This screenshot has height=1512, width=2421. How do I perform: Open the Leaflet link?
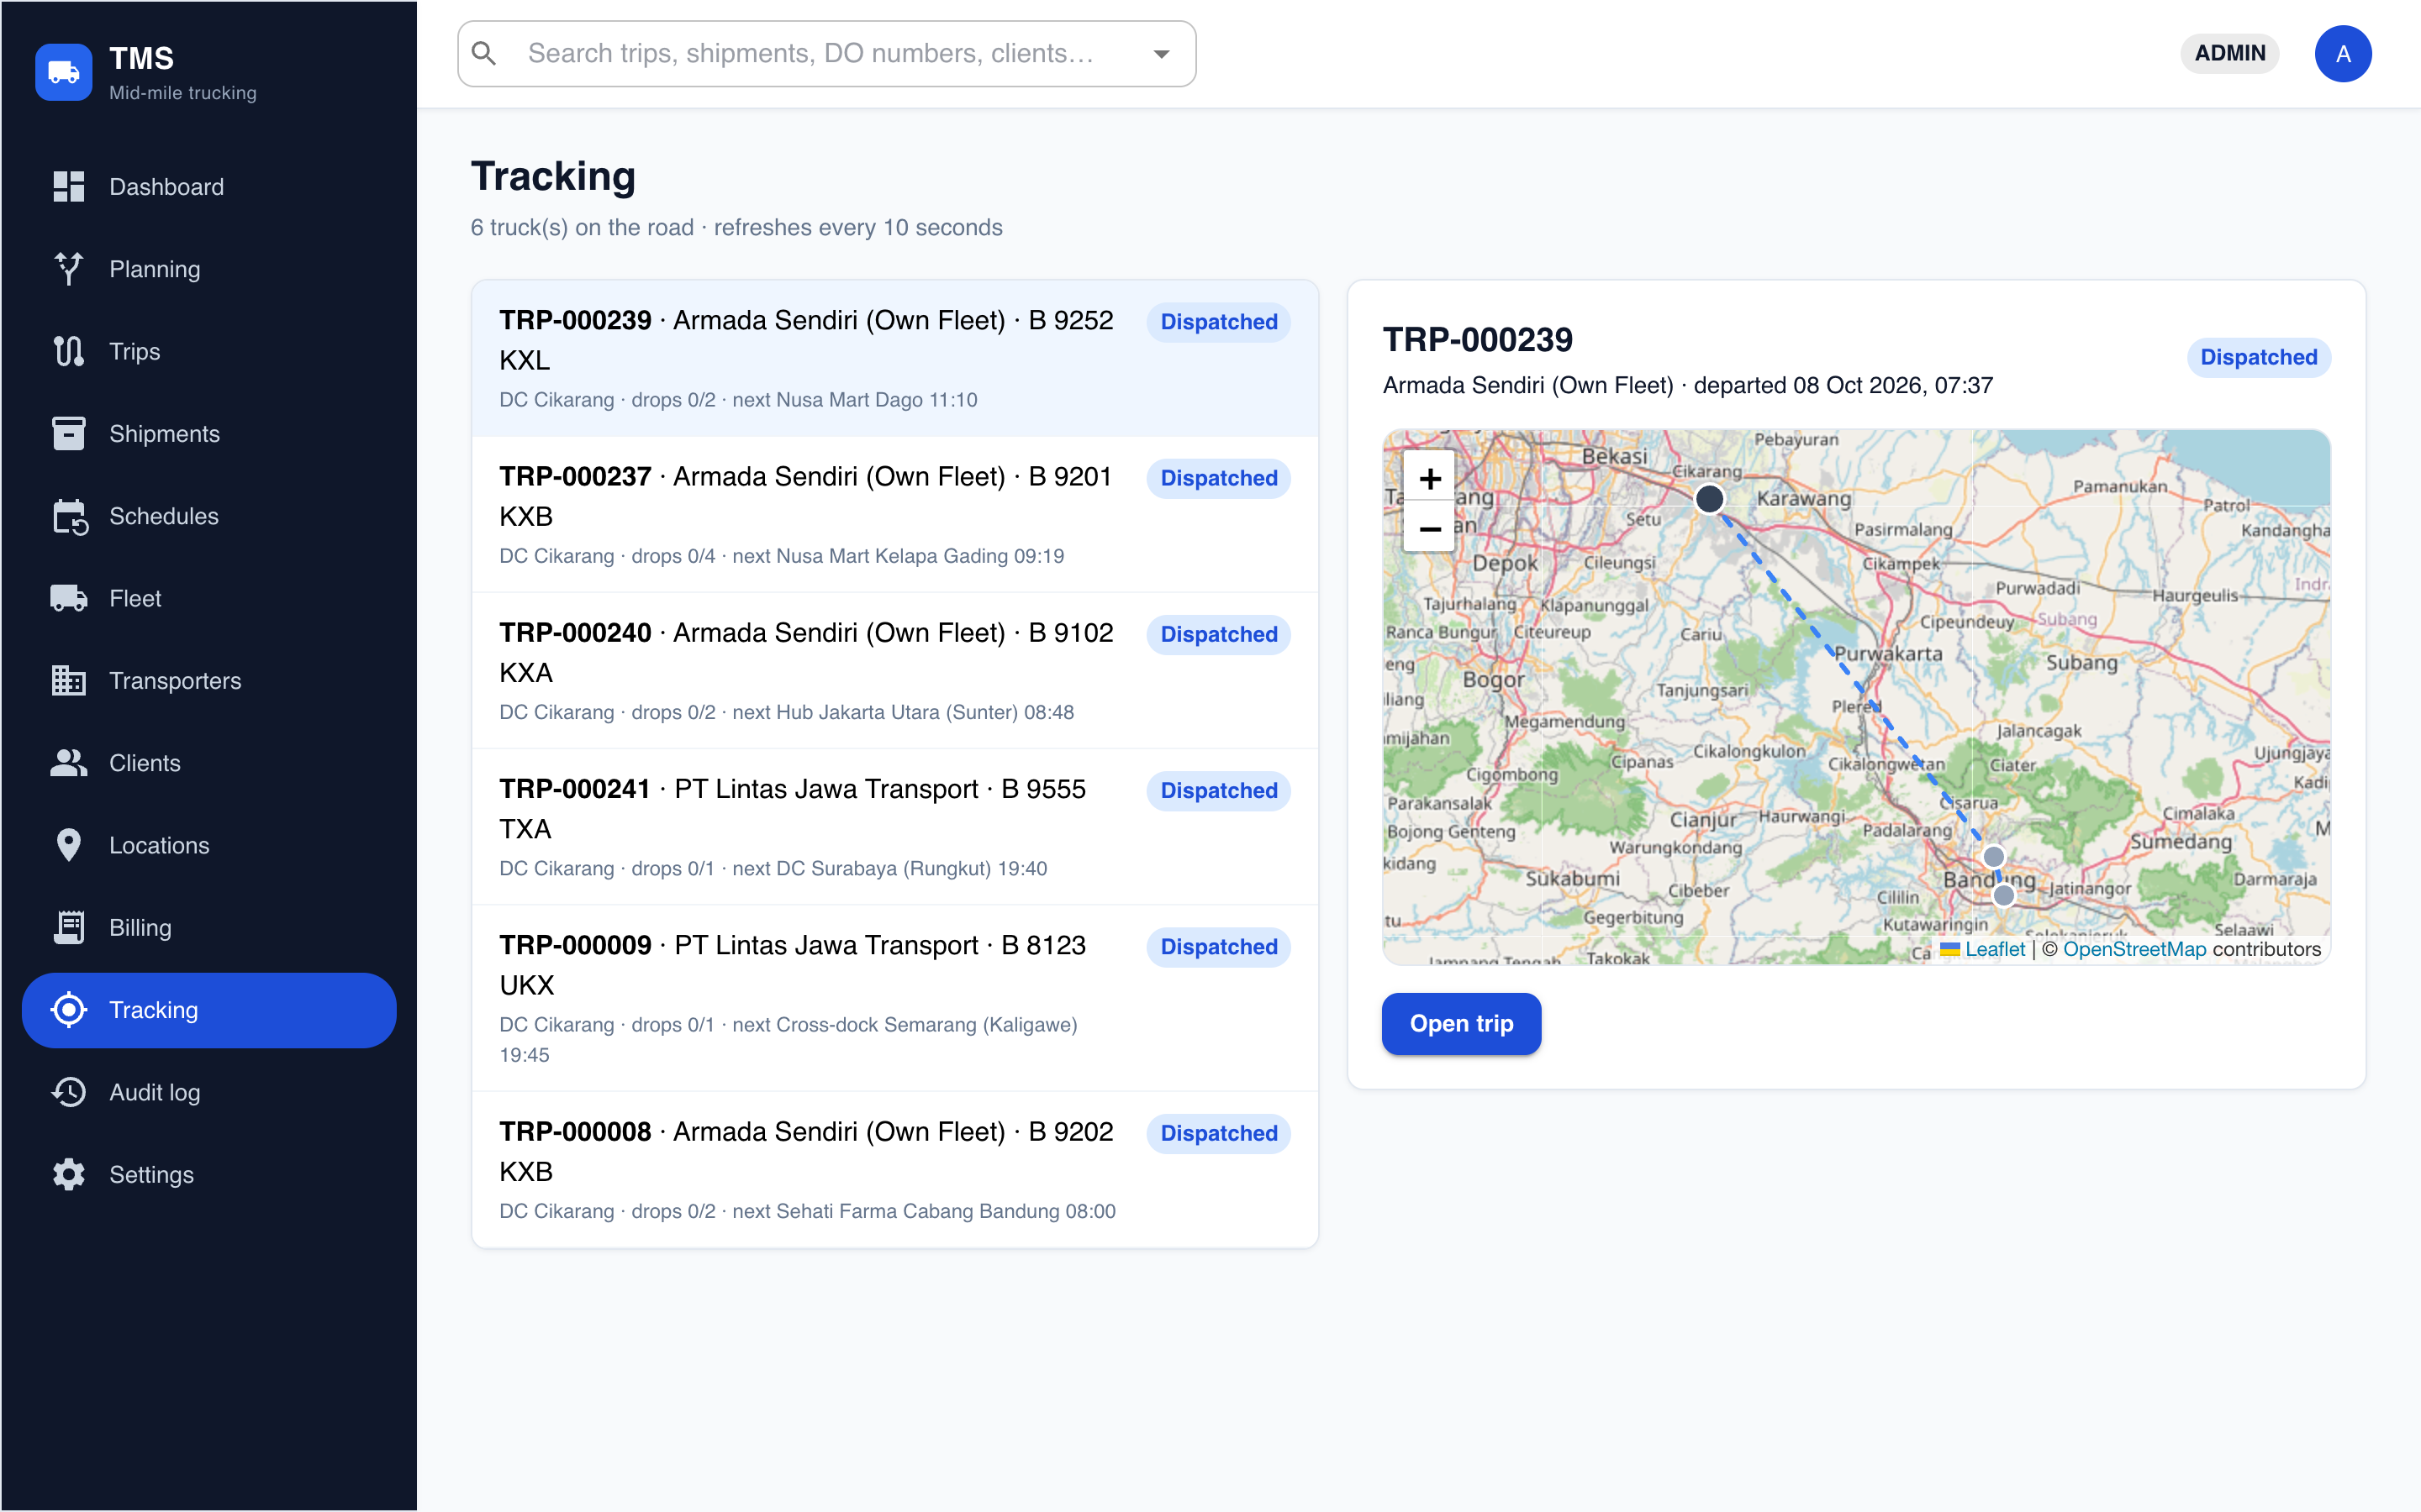tap(1983, 949)
